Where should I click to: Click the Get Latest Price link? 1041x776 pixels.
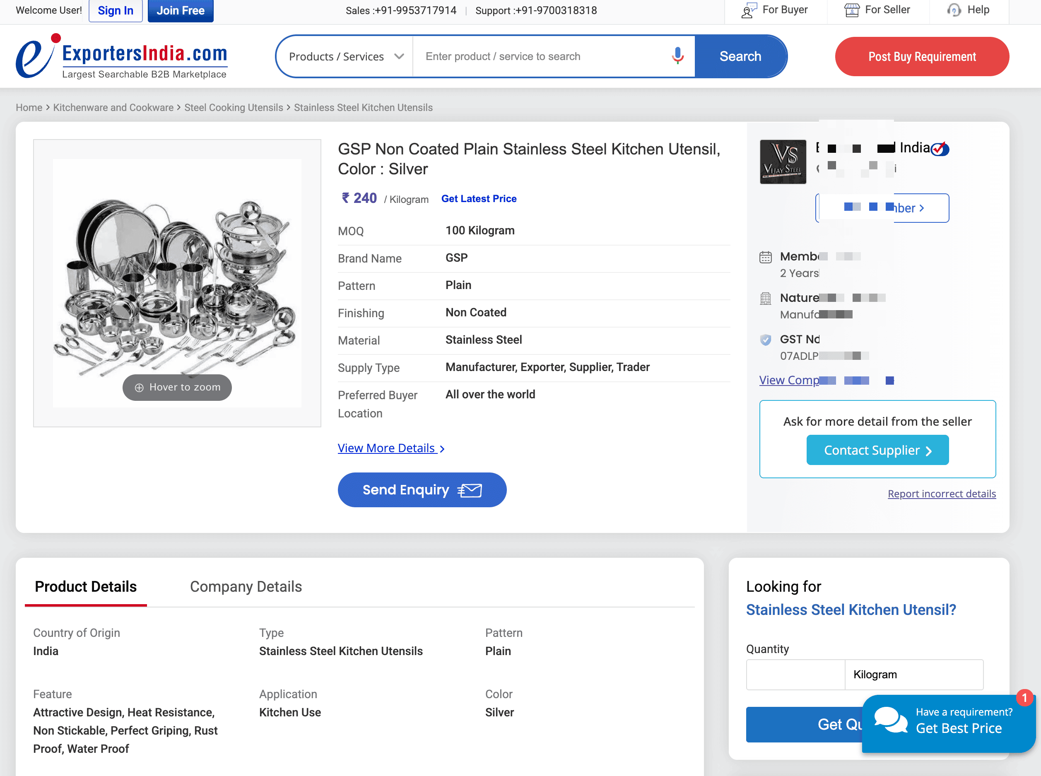tap(478, 199)
